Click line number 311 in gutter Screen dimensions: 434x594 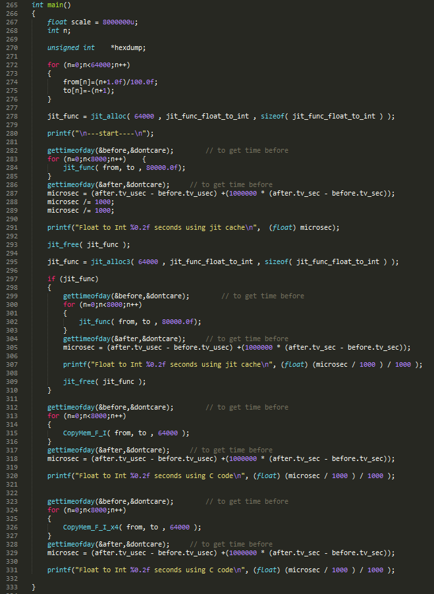point(12,399)
